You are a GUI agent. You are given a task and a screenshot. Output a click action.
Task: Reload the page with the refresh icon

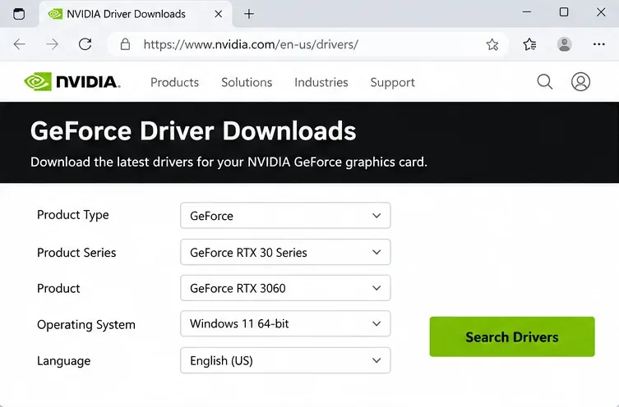pyautogui.click(x=85, y=44)
